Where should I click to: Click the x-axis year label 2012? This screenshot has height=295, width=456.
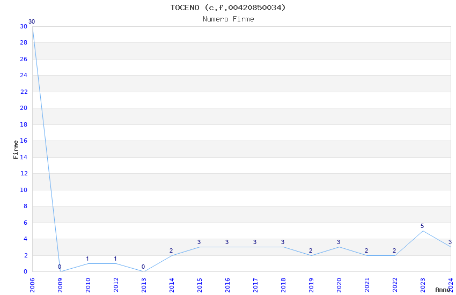point(116,285)
